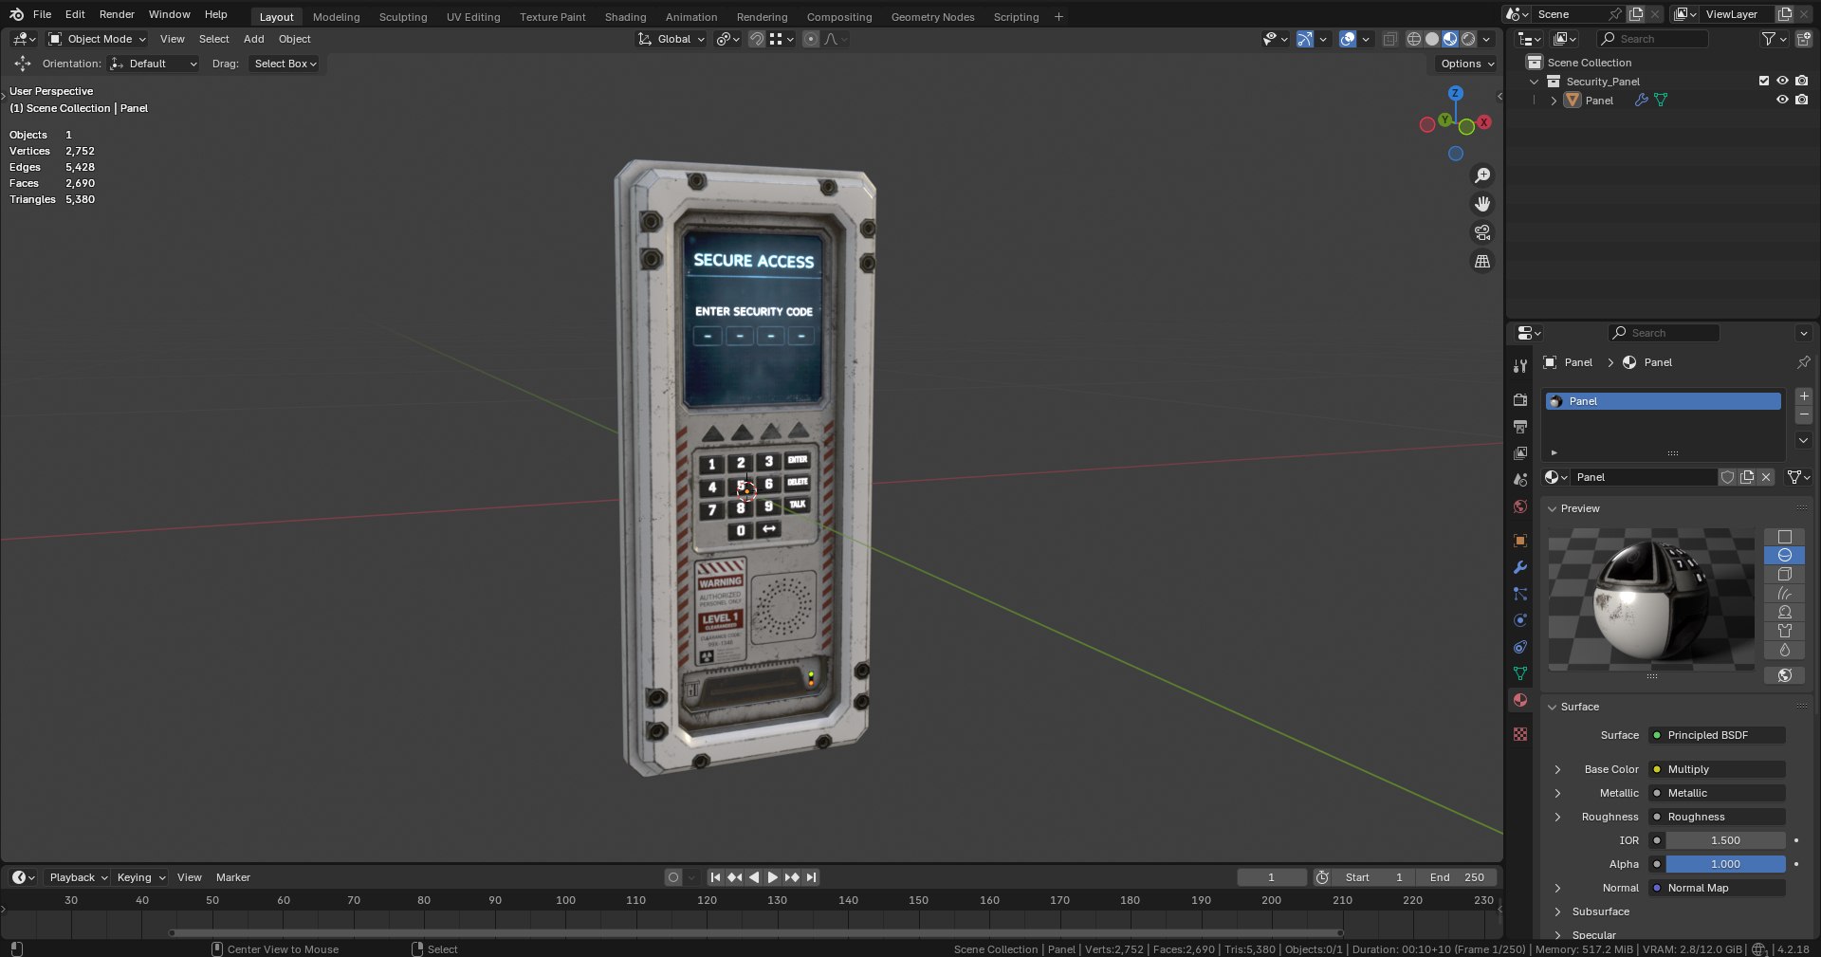This screenshot has width=1821, height=957.
Task: Open the File menu
Action: 42,14
